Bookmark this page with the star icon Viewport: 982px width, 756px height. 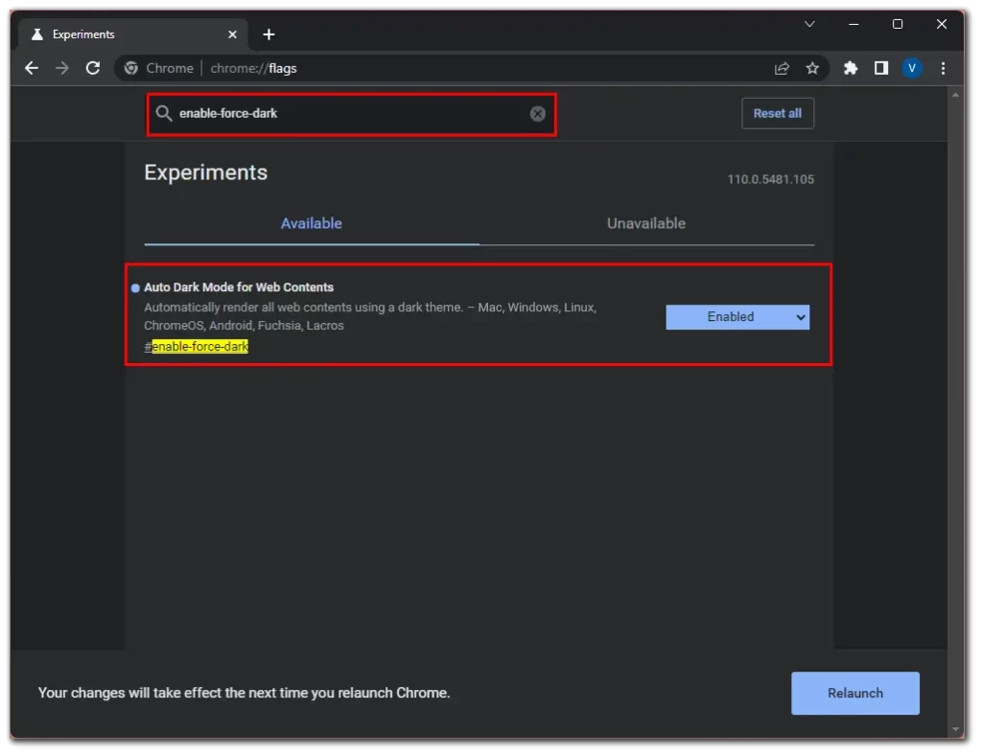coord(812,68)
